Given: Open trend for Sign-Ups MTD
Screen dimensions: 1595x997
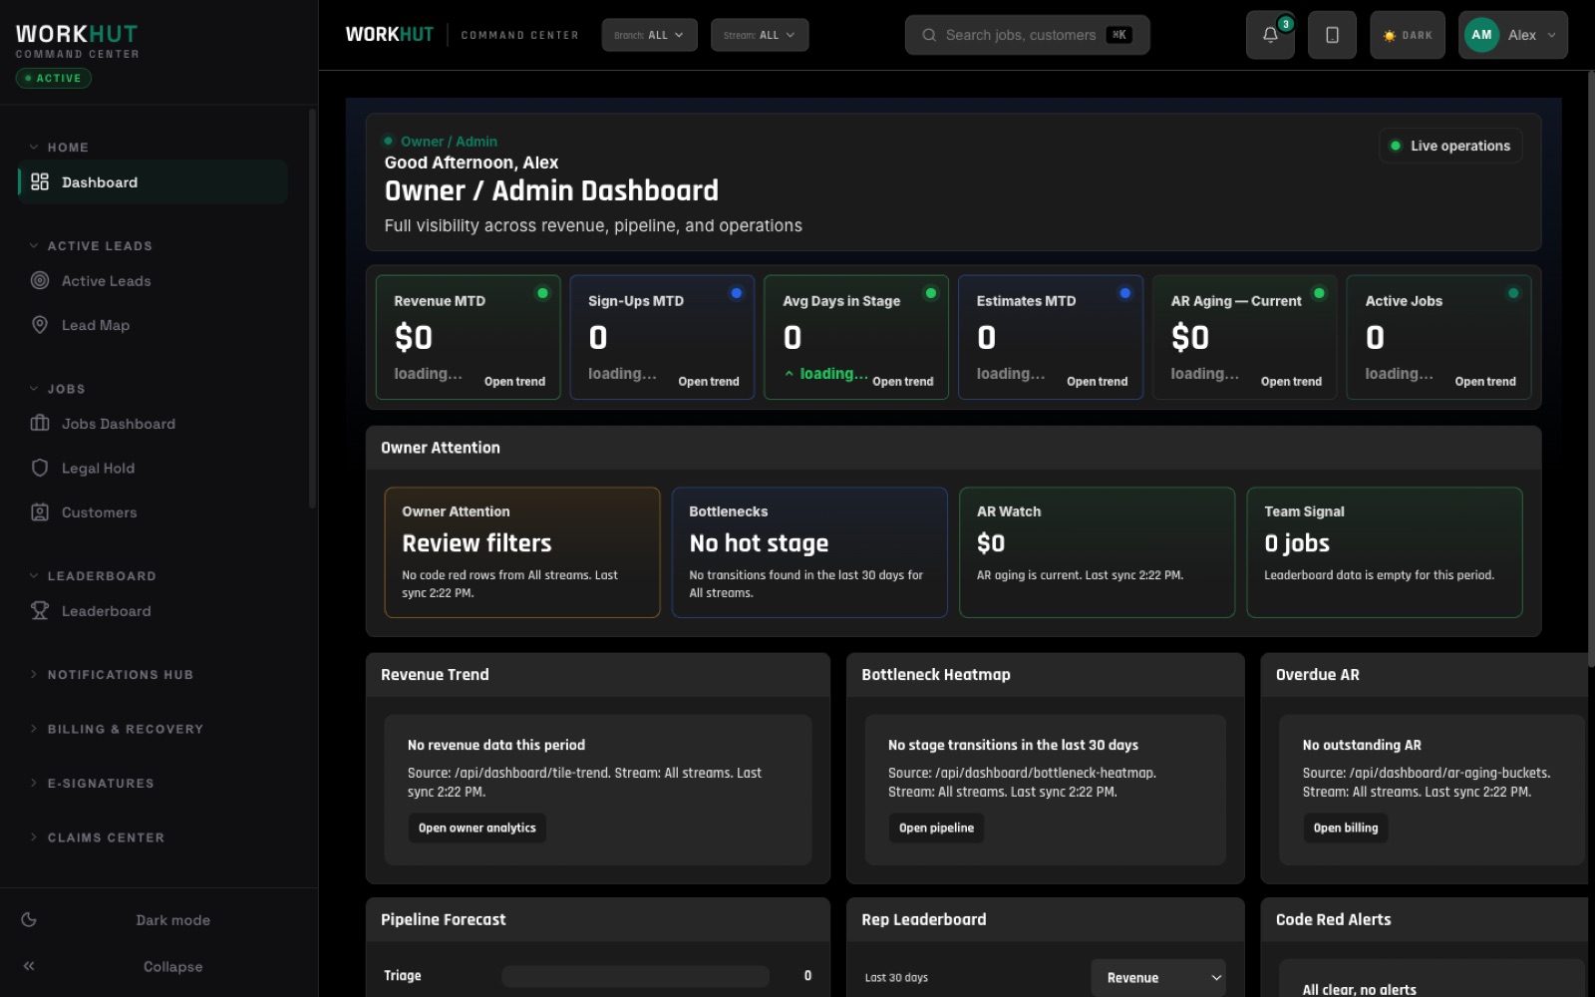Looking at the screenshot, I should (x=709, y=382).
